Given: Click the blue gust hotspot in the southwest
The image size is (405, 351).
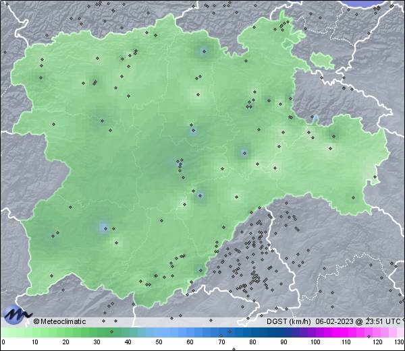Looking at the screenshot, I should click(x=103, y=228).
